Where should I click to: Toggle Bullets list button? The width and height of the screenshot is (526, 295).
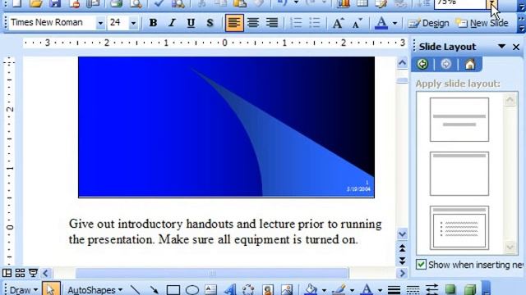(x=315, y=23)
